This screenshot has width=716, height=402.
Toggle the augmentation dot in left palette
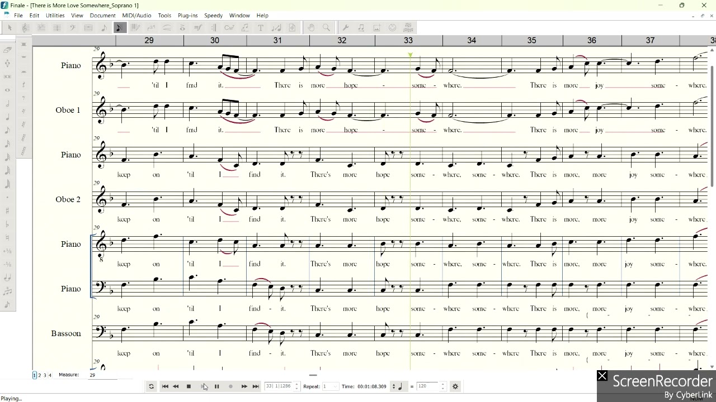pos(7,197)
